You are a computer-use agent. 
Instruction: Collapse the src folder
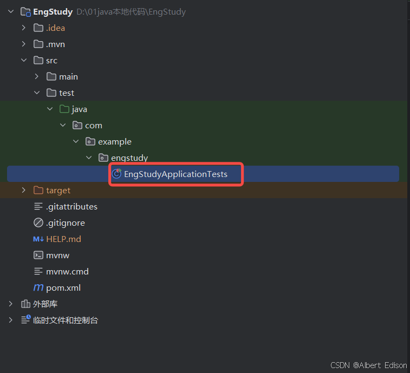tap(23, 61)
